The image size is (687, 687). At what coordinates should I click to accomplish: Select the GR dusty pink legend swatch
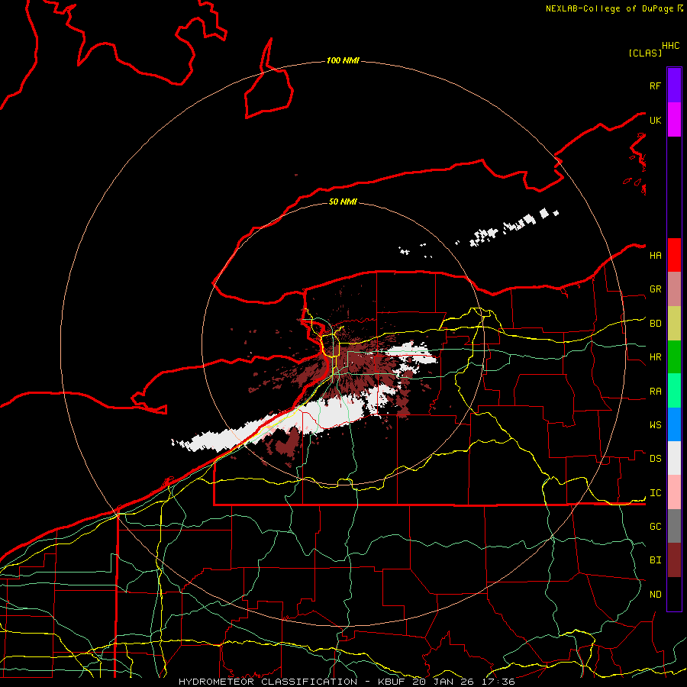point(674,289)
